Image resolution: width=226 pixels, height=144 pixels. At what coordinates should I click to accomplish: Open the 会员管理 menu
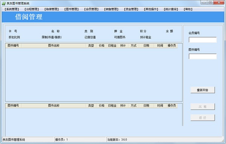tap(91, 9)
